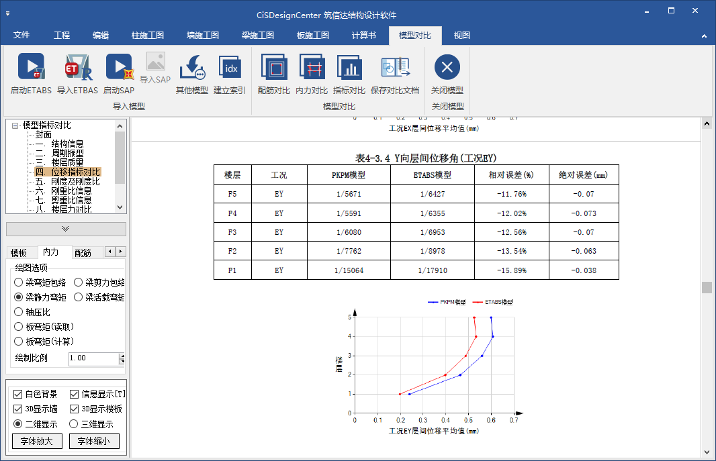The width and height of the screenshot is (716, 461).
Task: Select 梁活载弯矩 radio option
Action: (x=99, y=297)
